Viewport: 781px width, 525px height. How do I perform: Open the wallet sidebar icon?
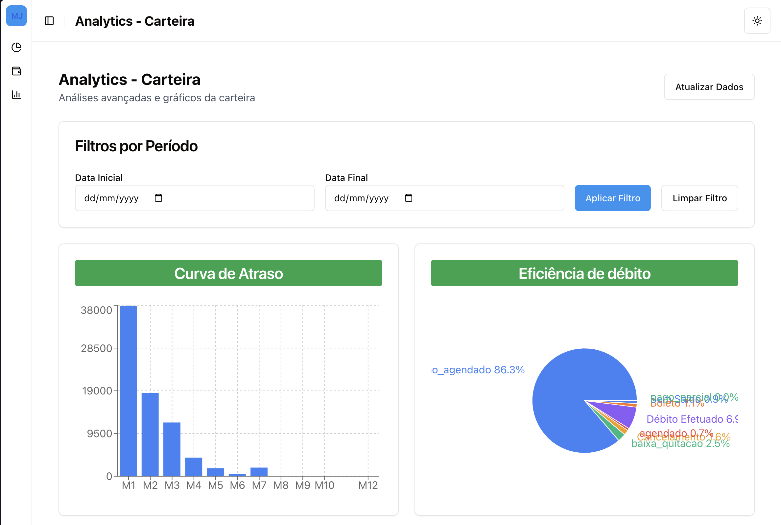coord(16,71)
